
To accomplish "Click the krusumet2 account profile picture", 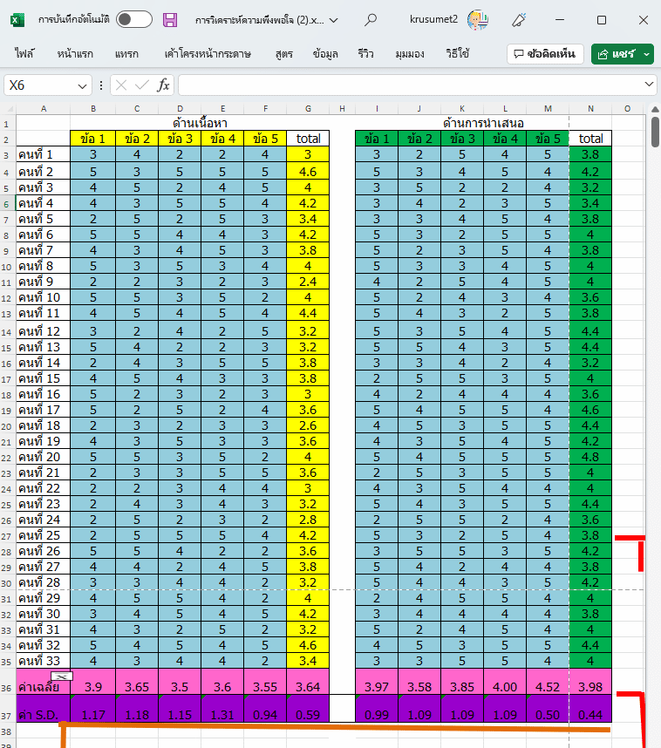I will coord(478,19).
